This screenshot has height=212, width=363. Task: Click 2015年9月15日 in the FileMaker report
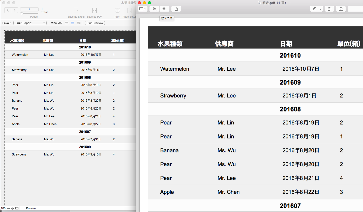91,154
